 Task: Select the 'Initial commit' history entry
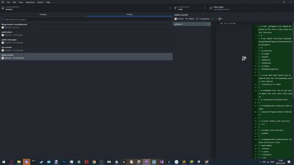tap(86, 56)
